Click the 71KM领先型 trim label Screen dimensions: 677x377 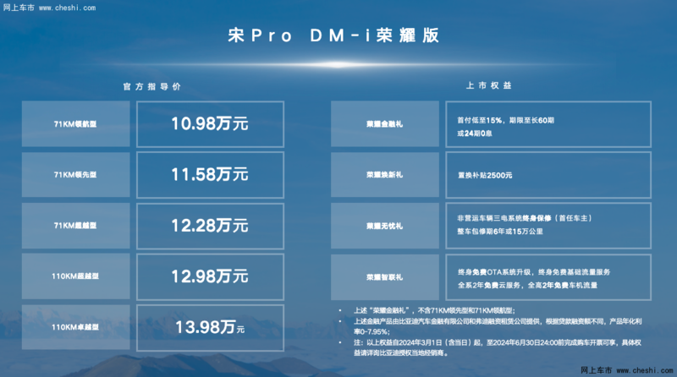point(75,175)
